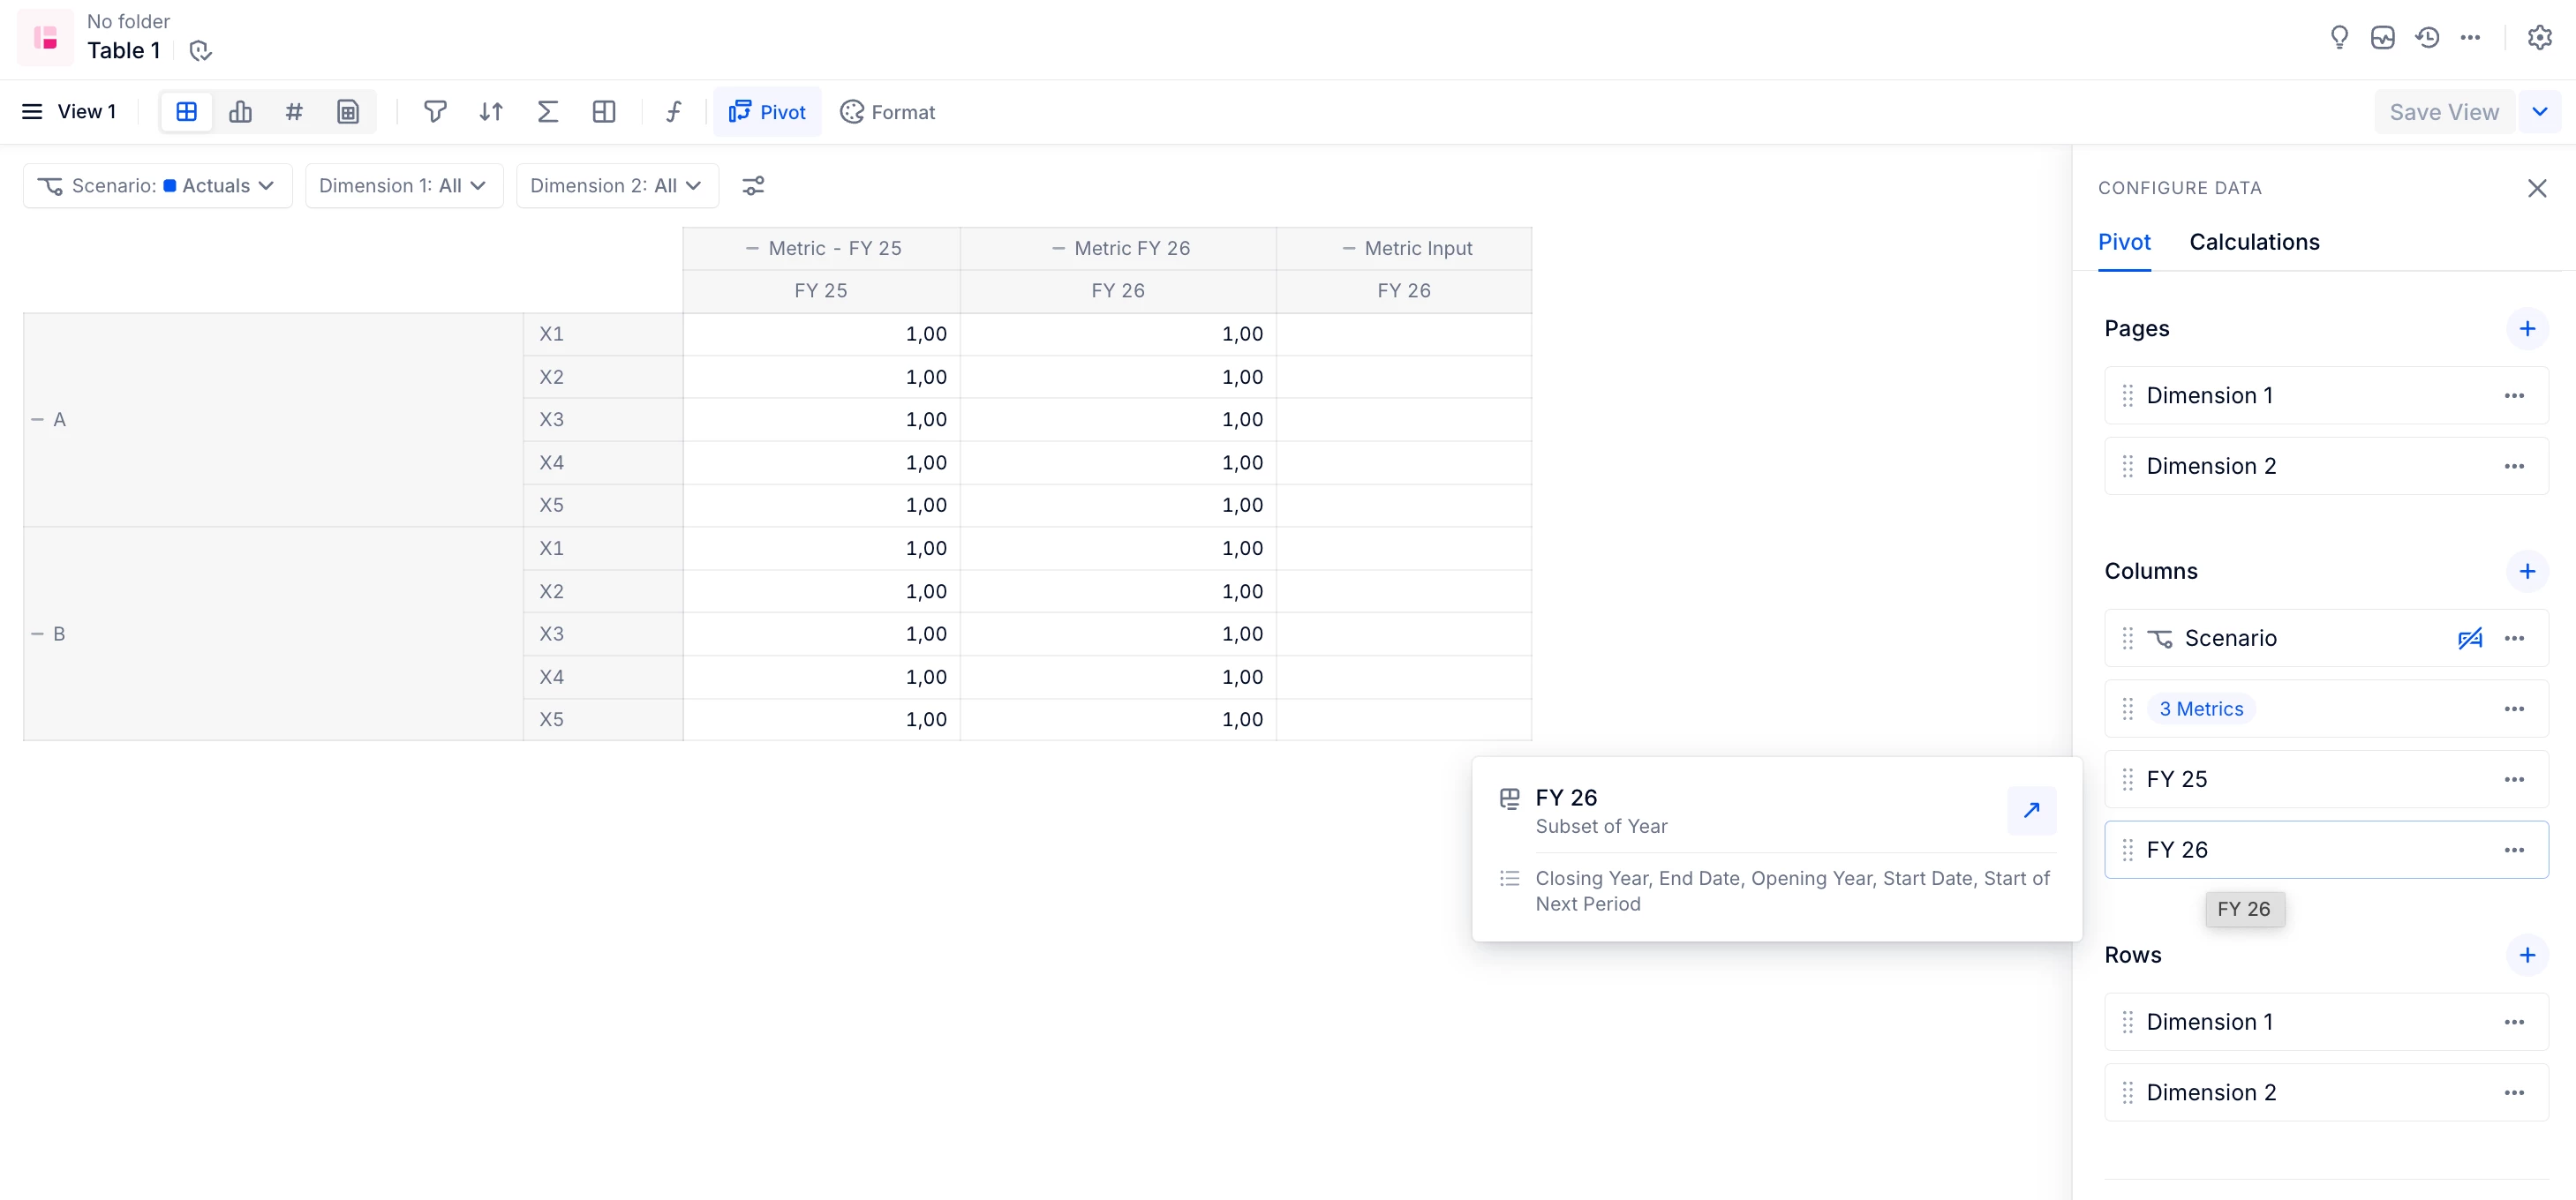Switch to the Calculations tab

2254,242
